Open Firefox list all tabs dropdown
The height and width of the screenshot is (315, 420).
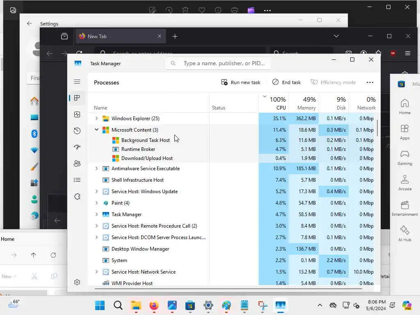pos(336,36)
